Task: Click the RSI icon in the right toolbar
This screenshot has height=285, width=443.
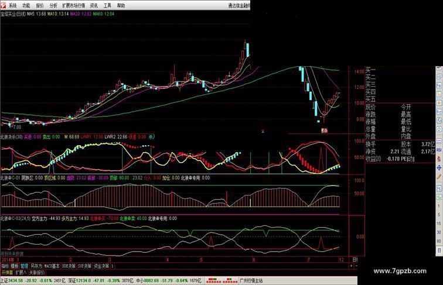Action: click(x=439, y=150)
